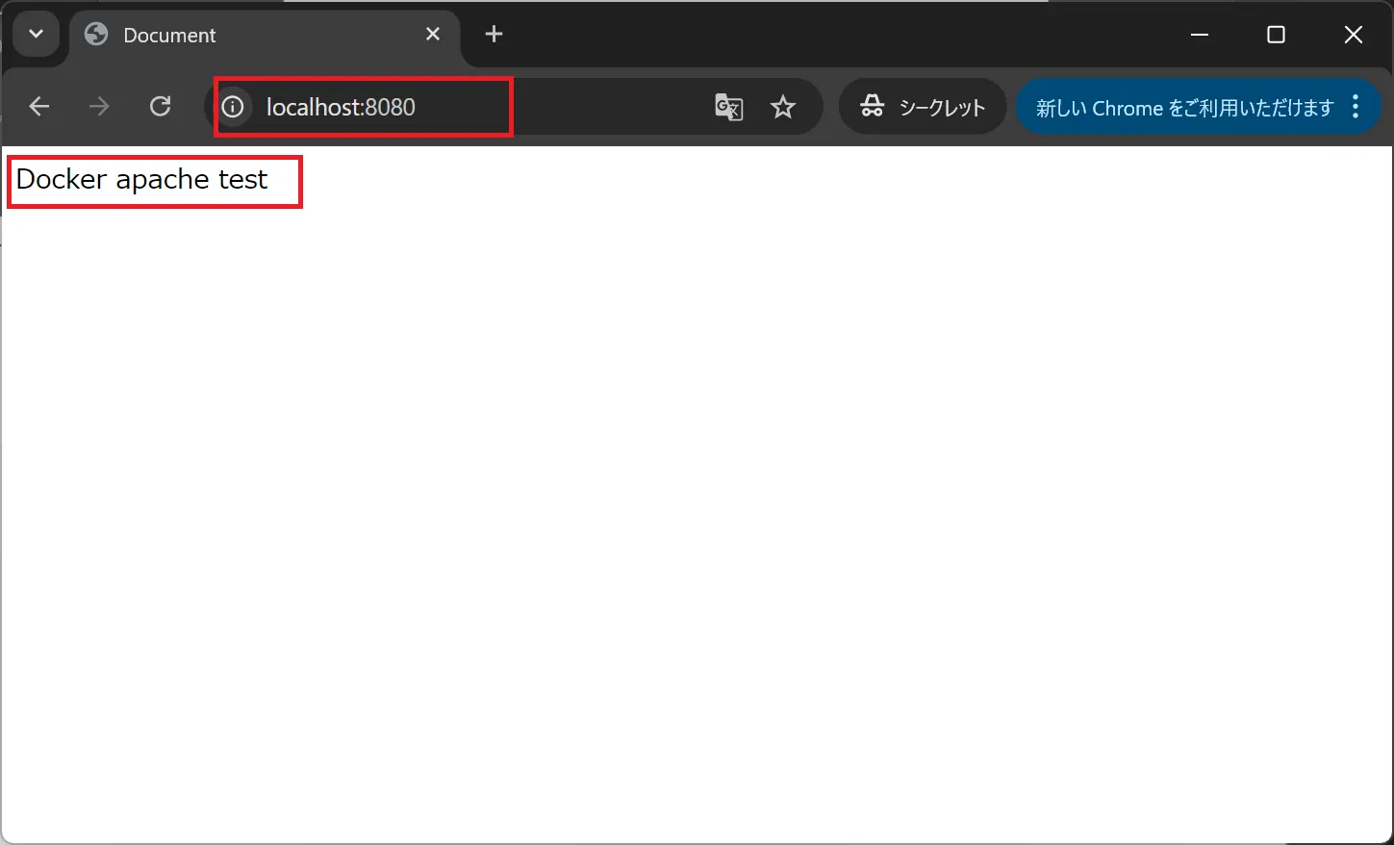Click the Back navigation arrow
Image resolution: width=1394 pixels, height=845 pixels.
(38, 106)
